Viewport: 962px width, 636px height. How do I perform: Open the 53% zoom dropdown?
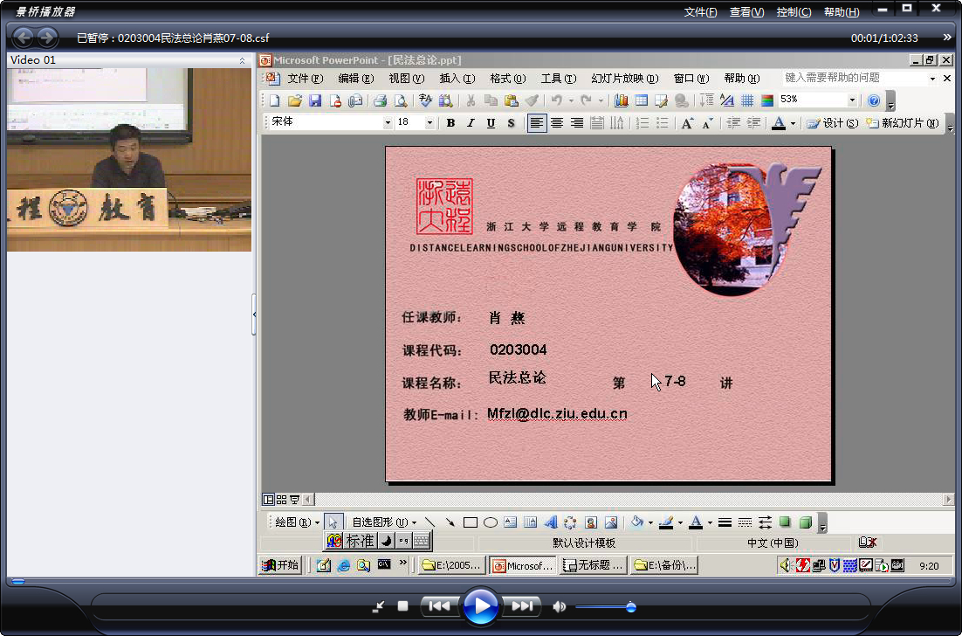click(x=851, y=100)
